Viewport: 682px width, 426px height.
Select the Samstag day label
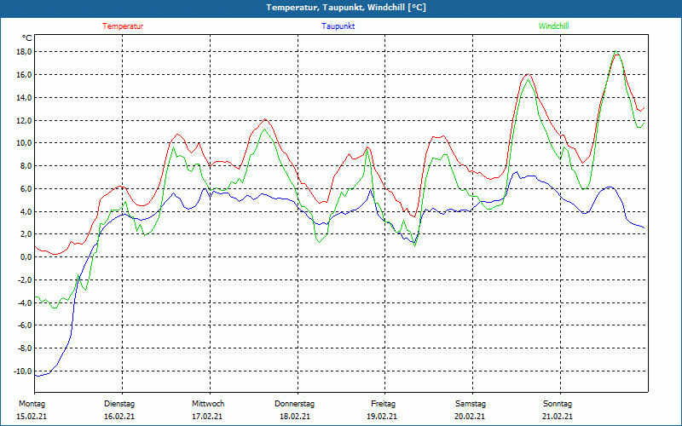[x=471, y=404]
